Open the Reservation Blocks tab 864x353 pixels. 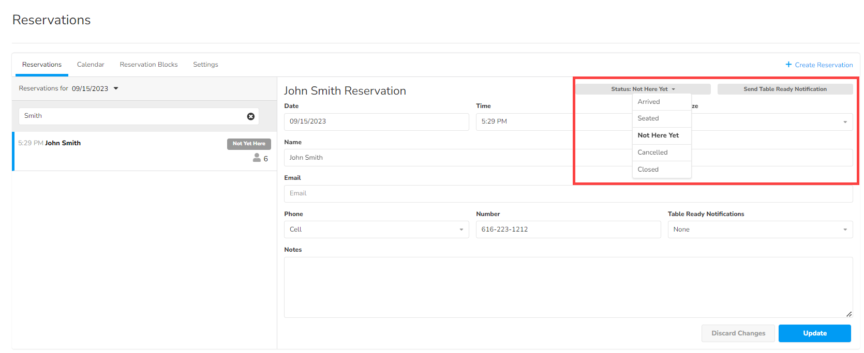pyautogui.click(x=148, y=65)
